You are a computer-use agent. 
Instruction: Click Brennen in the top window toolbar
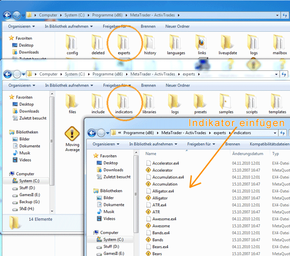tap(148, 27)
